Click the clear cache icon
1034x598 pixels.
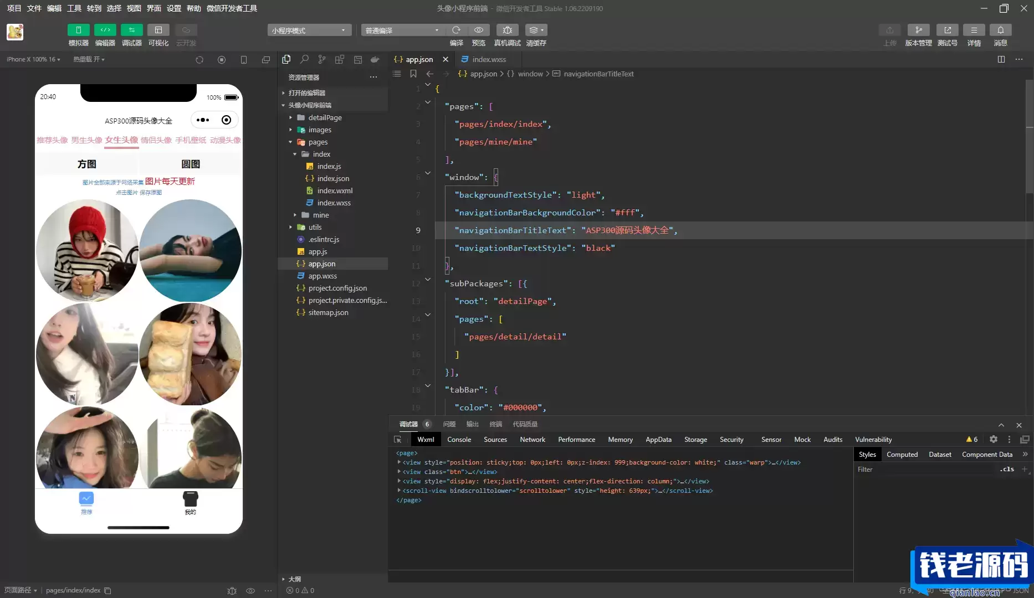point(536,30)
